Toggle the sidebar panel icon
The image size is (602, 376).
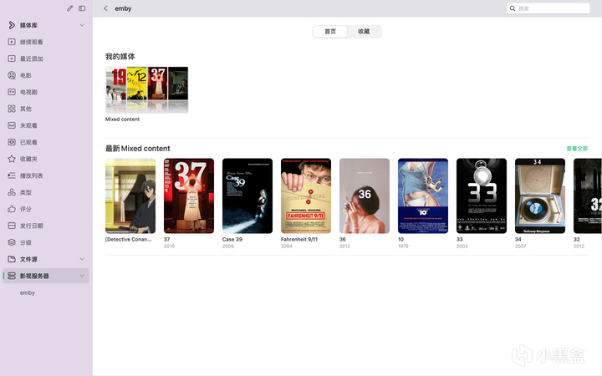[82, 8]
